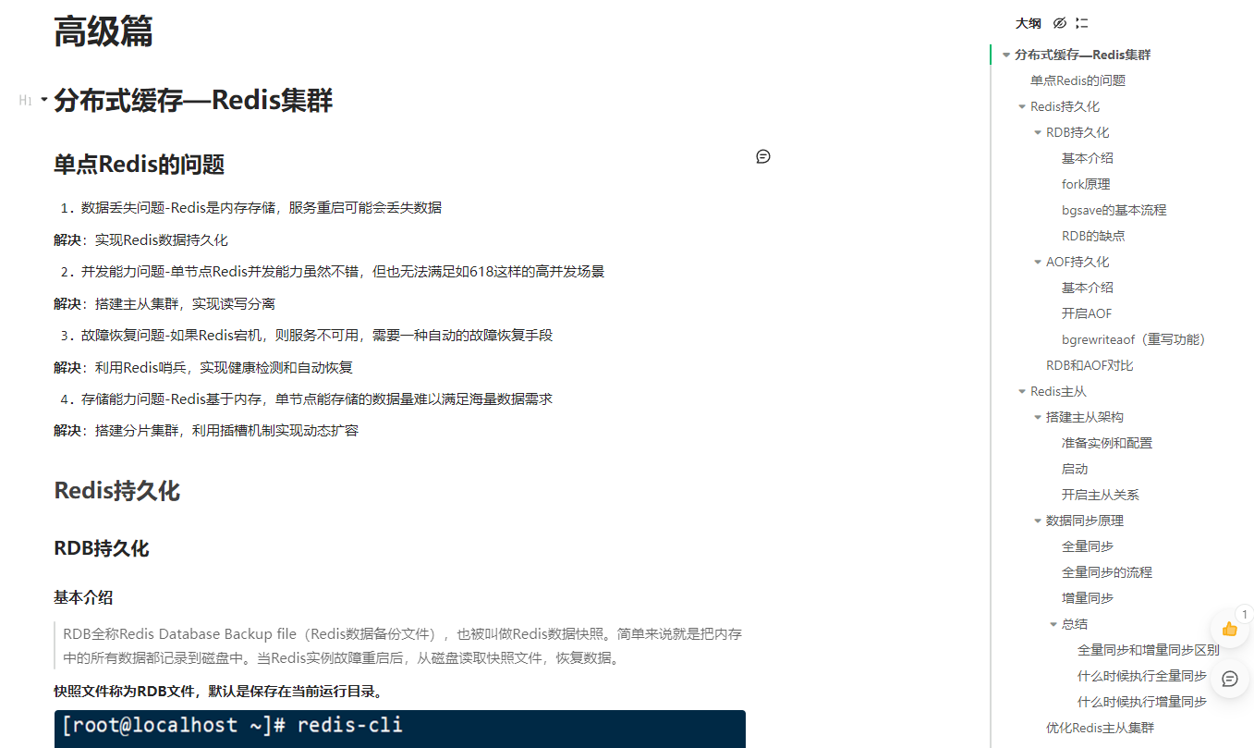Image resolution: width=1254 pixels, height=748 pixels.
Task: Click the H1 heading level marker
Action: (26, 100)
